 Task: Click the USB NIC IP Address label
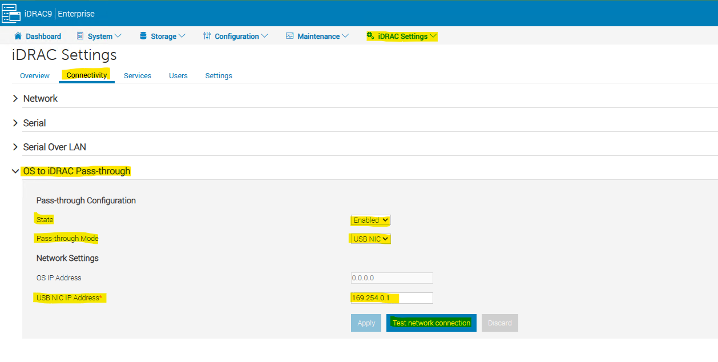69,297
